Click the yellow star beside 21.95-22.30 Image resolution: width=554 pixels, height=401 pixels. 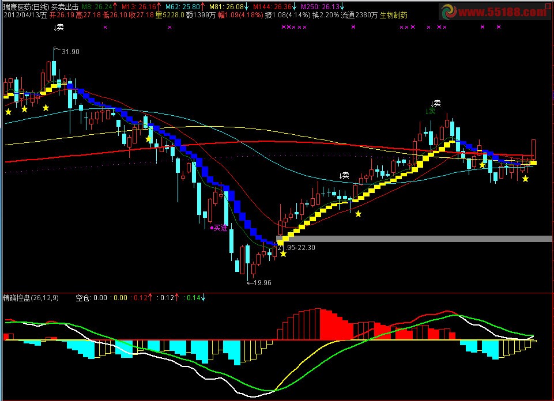click(x=284, y=254)
